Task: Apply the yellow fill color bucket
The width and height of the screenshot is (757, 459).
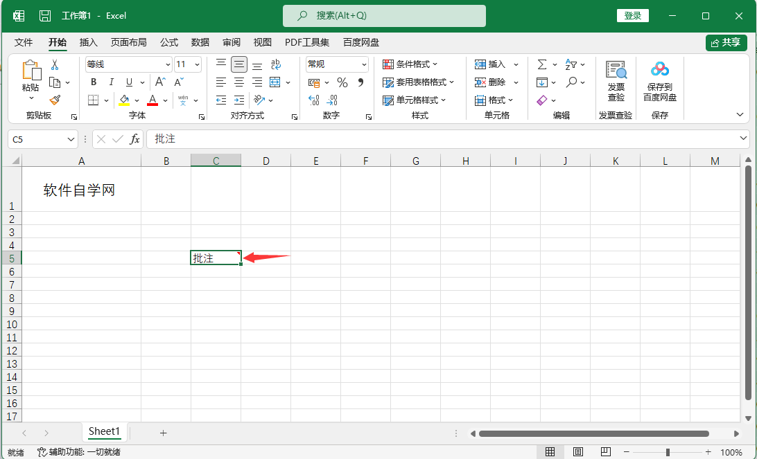Action: (x=124, y=100)
